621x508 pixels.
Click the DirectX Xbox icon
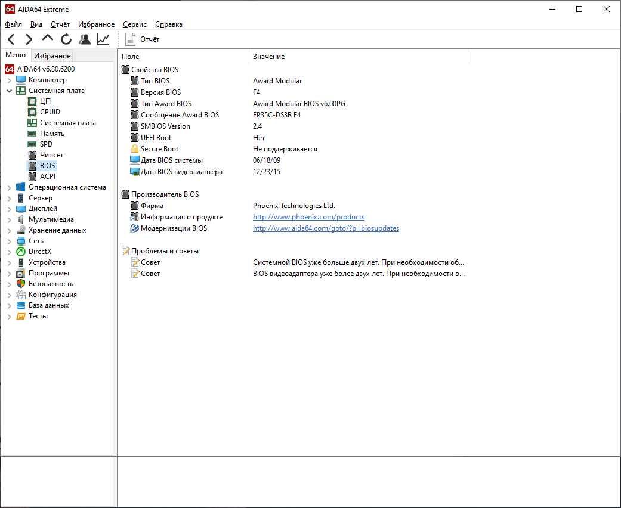pyautogui.click(x=21, y=252)
